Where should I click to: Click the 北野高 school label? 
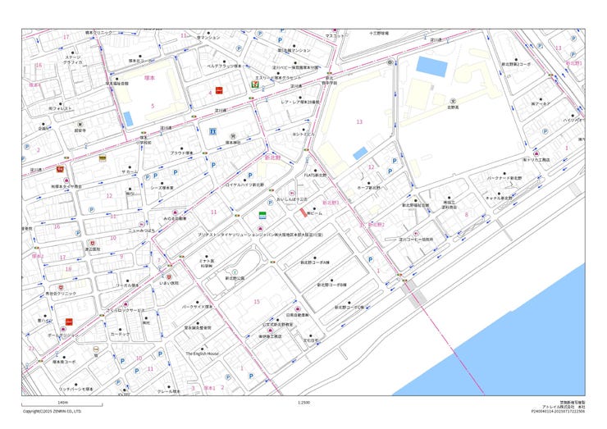coord(453,107)
